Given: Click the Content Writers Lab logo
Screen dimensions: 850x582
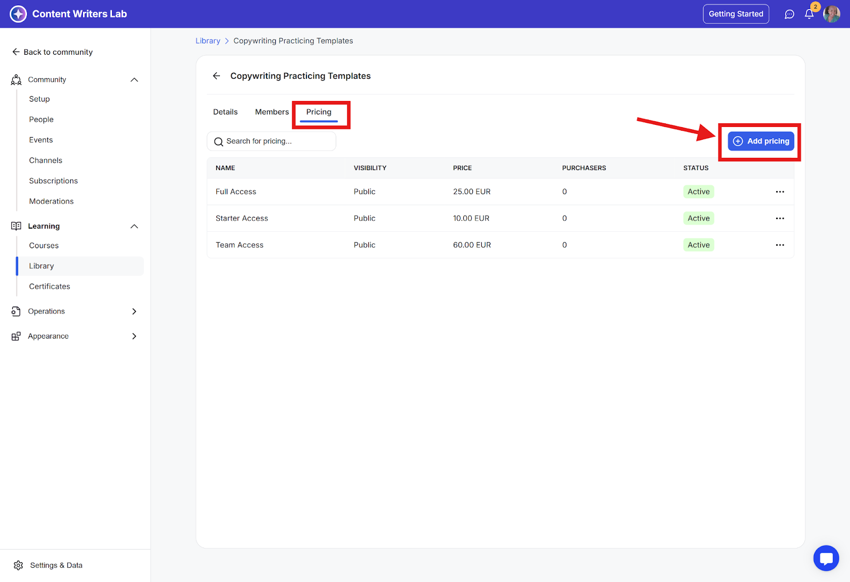Looking at the screenshot, I should pos(19,14).
